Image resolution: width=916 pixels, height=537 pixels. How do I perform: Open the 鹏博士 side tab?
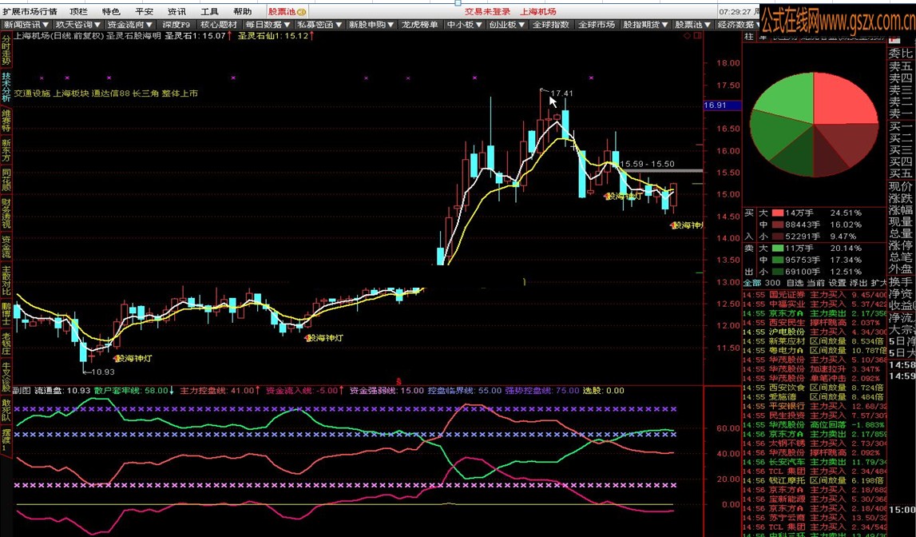(x=6, y=314)
